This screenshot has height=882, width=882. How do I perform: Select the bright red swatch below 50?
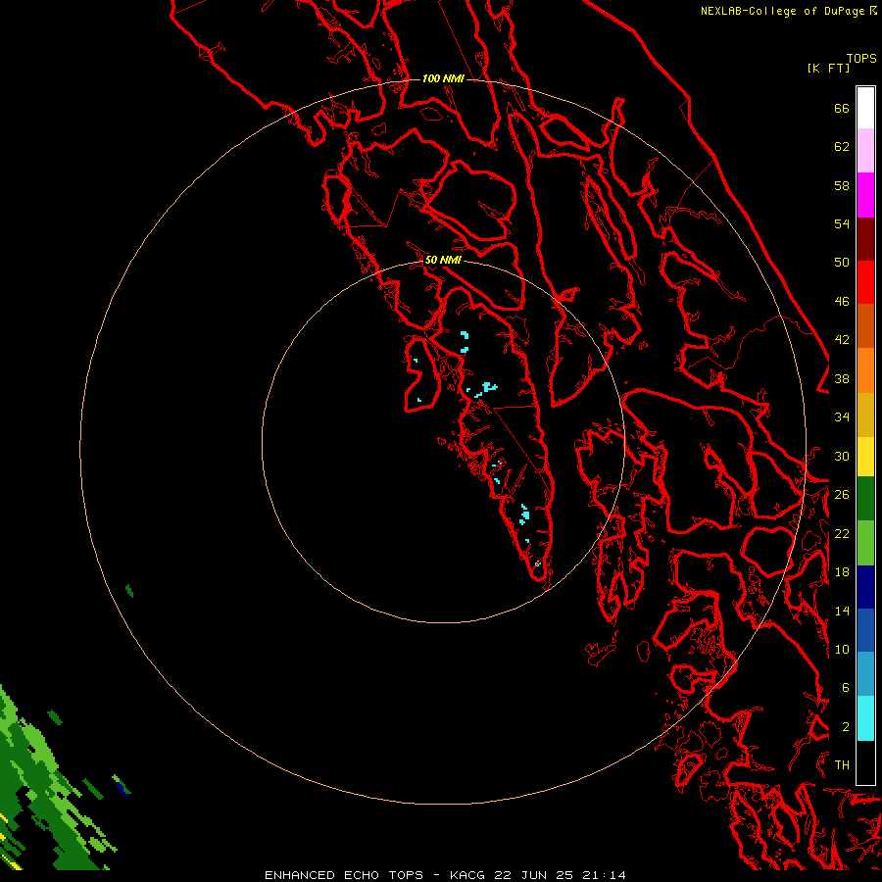[x=865, y=282]
